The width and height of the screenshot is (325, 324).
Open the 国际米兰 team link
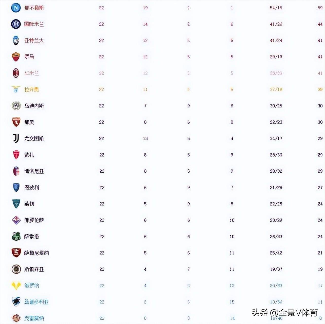coord(34,24)
